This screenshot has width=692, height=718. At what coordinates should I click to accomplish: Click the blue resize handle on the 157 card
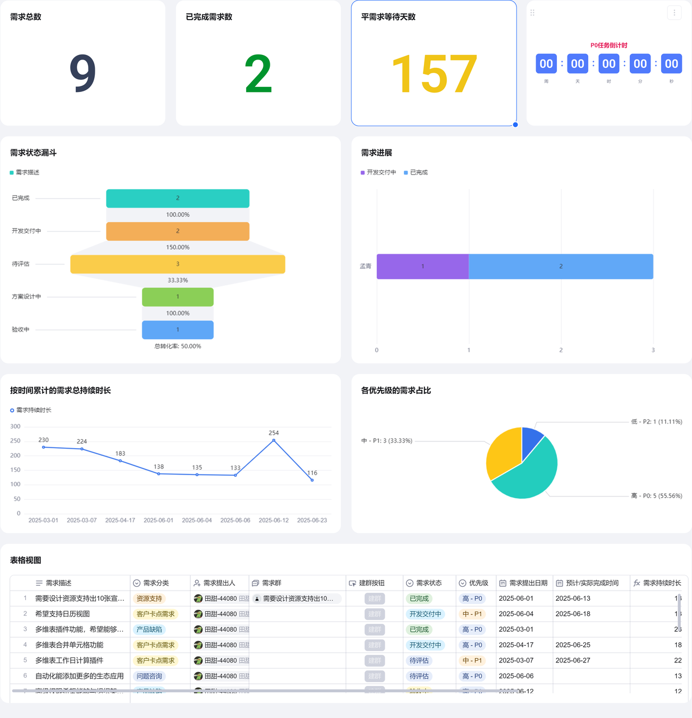click(x=515, y=125)
